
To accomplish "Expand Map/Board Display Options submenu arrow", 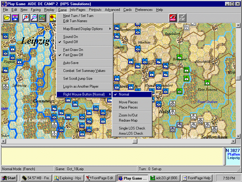I will (110, 29).
